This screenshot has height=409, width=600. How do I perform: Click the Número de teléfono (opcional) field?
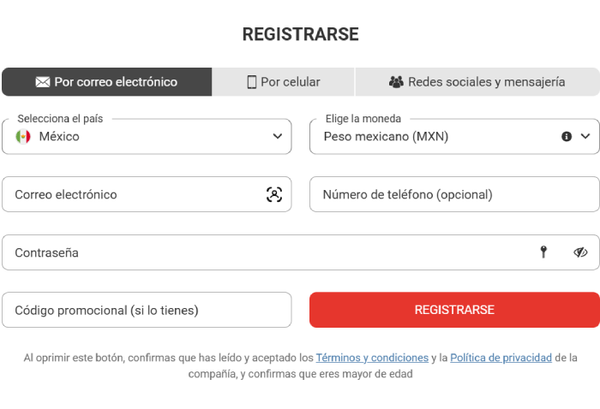coord(454,194)
